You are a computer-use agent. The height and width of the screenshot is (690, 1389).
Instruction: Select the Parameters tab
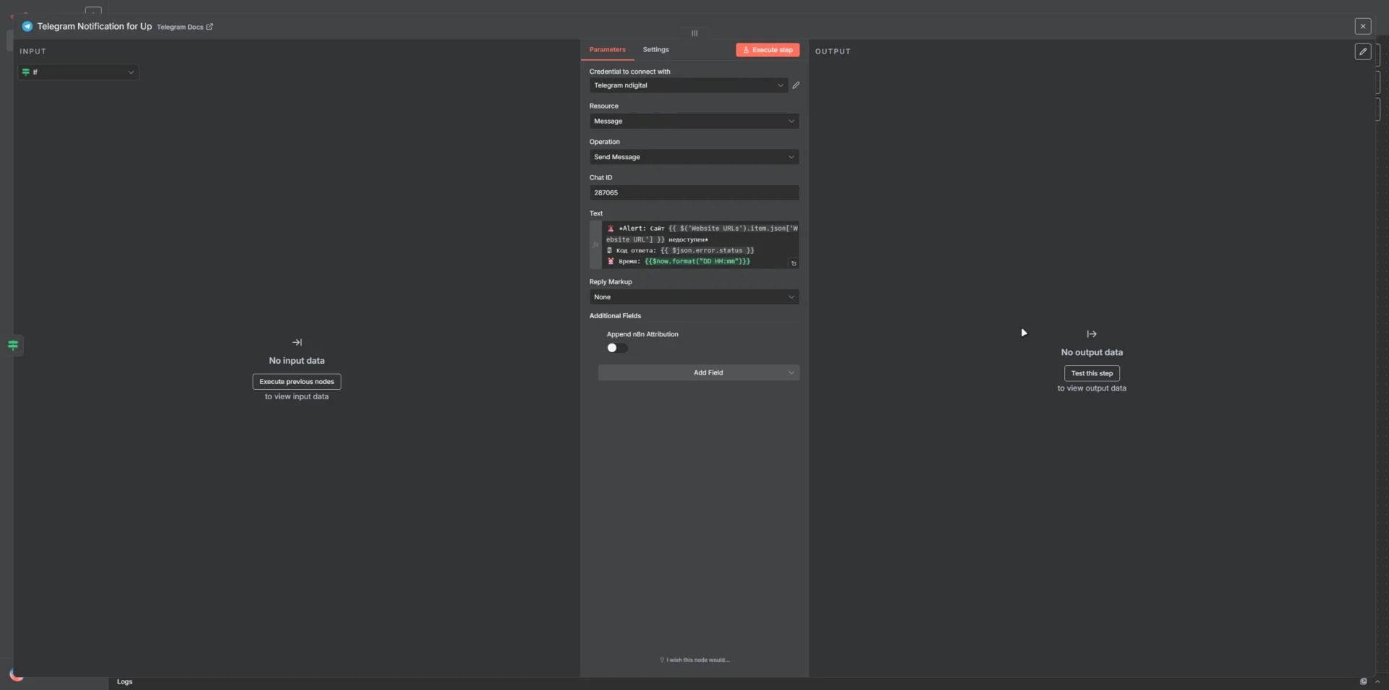pyautogui.click(x=607, y=50)
